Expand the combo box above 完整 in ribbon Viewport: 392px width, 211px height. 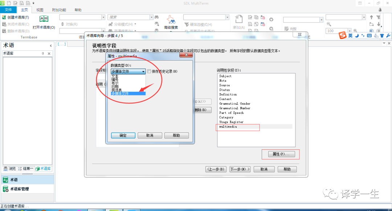[321, 20]
